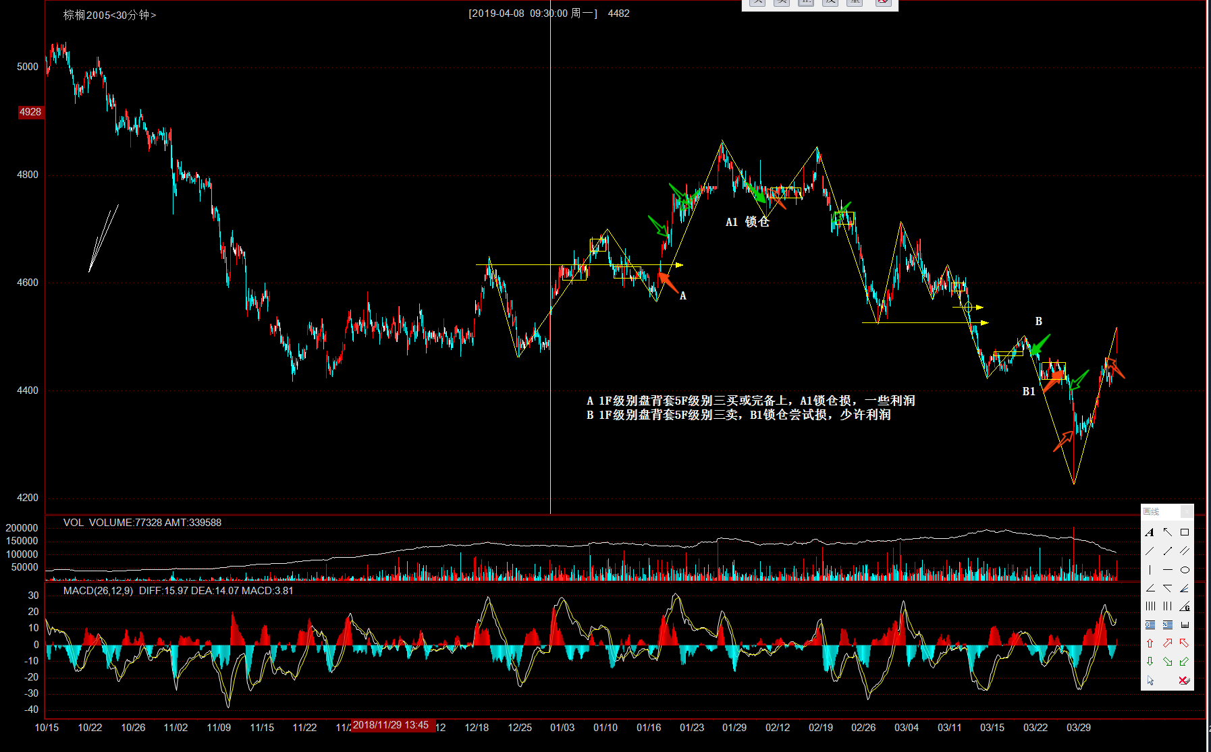Click the 03/29 date axis label

[x=1079, y=728]
